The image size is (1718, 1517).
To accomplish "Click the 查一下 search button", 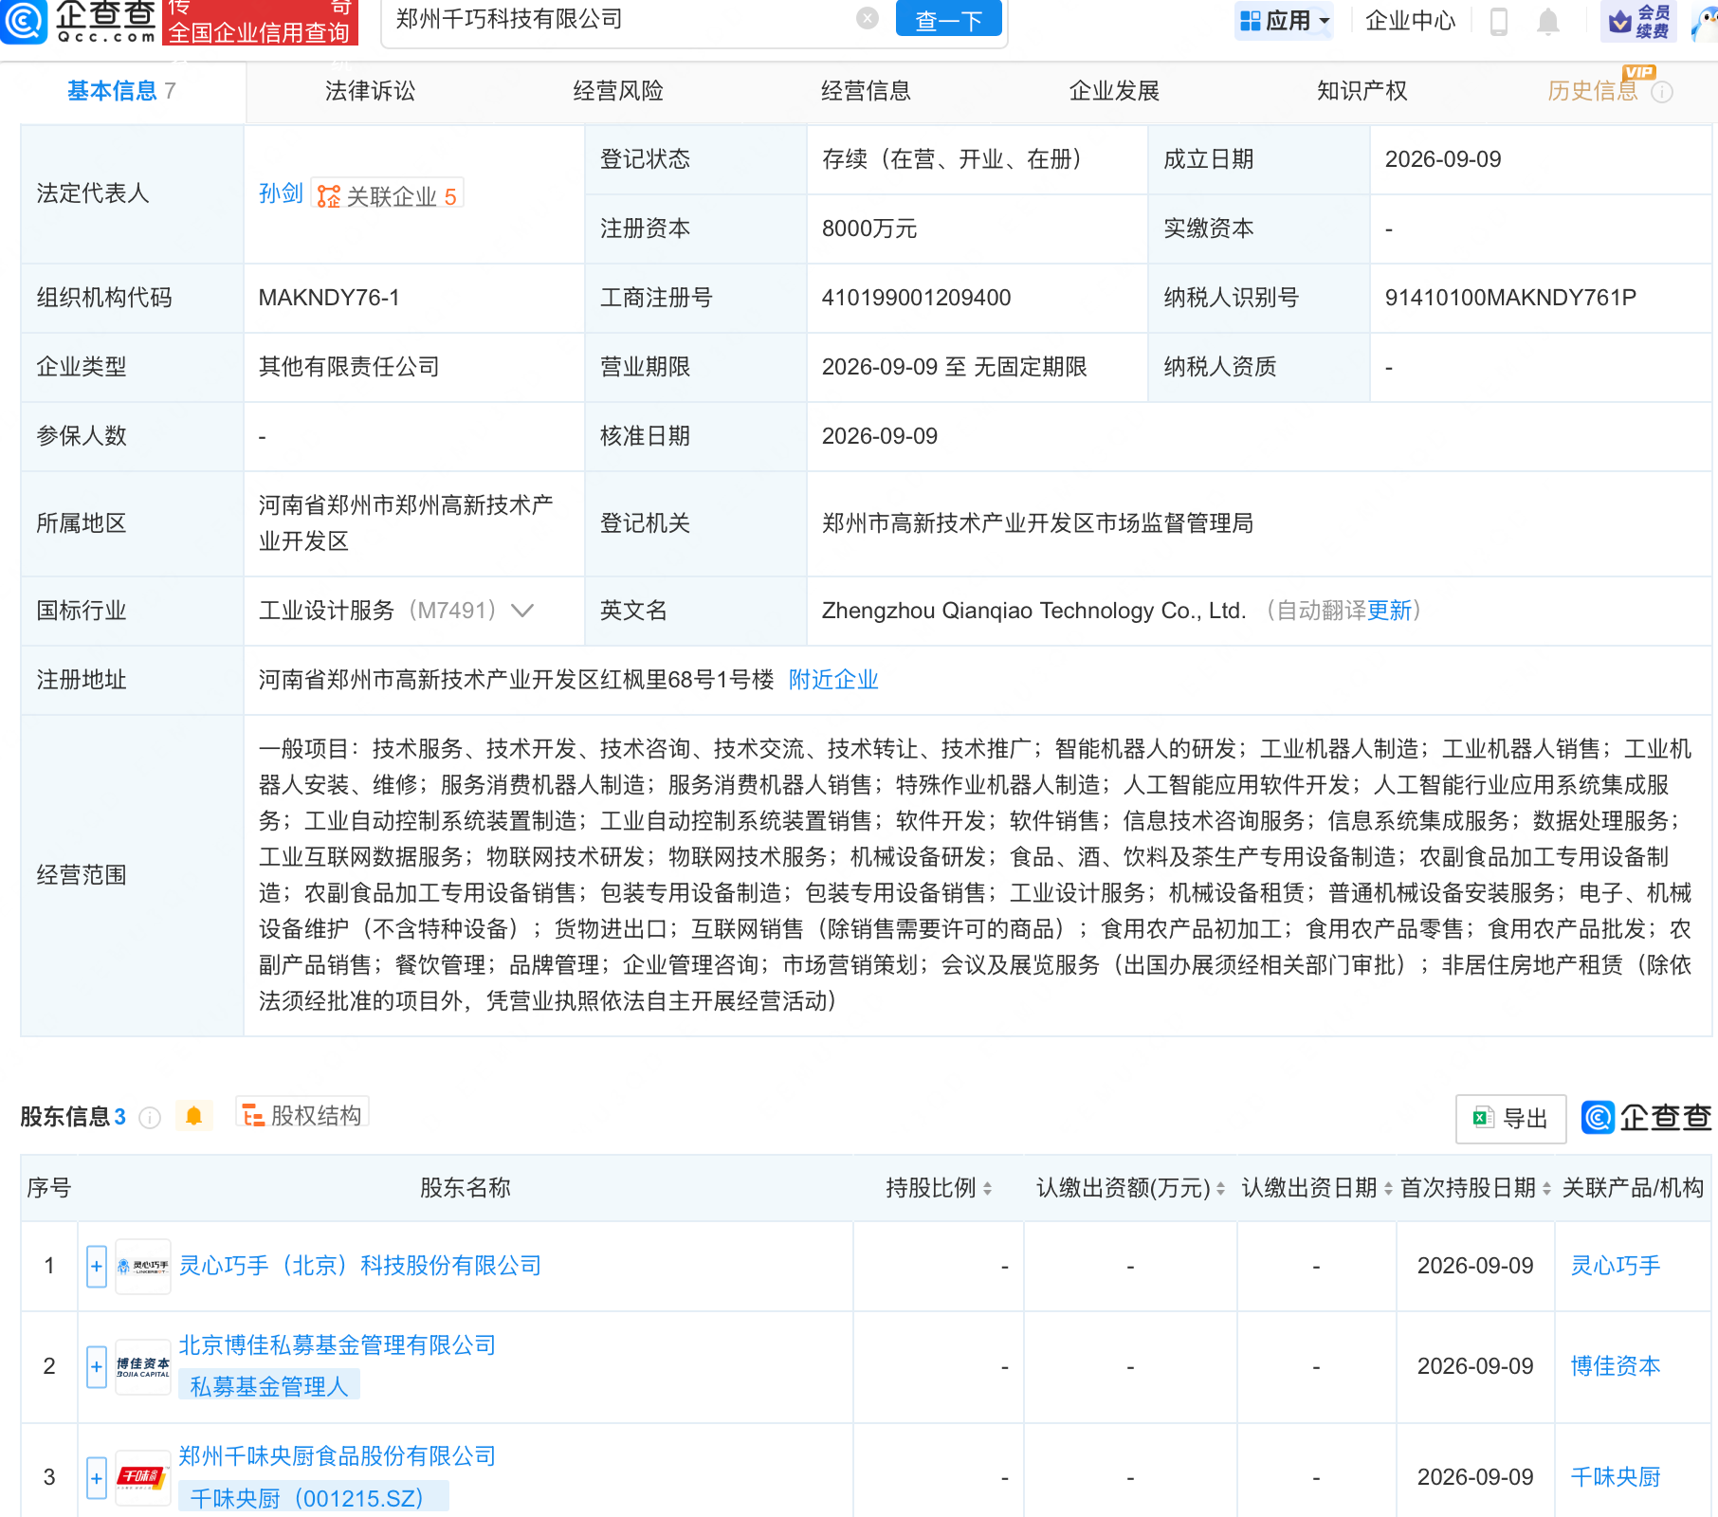I will click(x=948, y=20).
